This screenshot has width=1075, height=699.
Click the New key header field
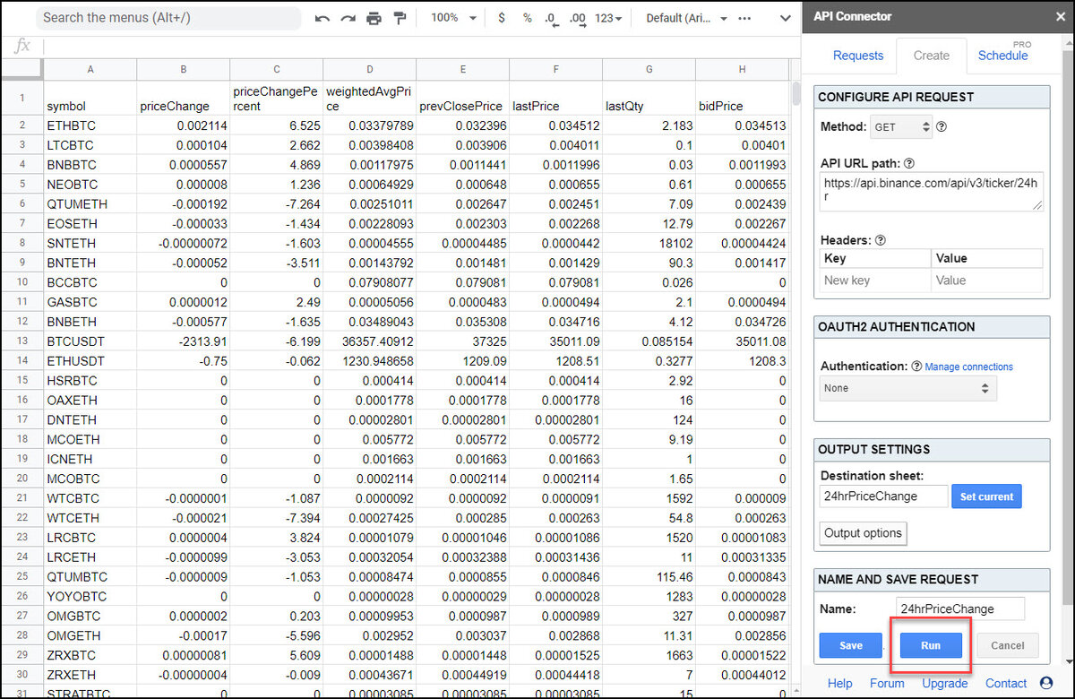click(875, 280)
